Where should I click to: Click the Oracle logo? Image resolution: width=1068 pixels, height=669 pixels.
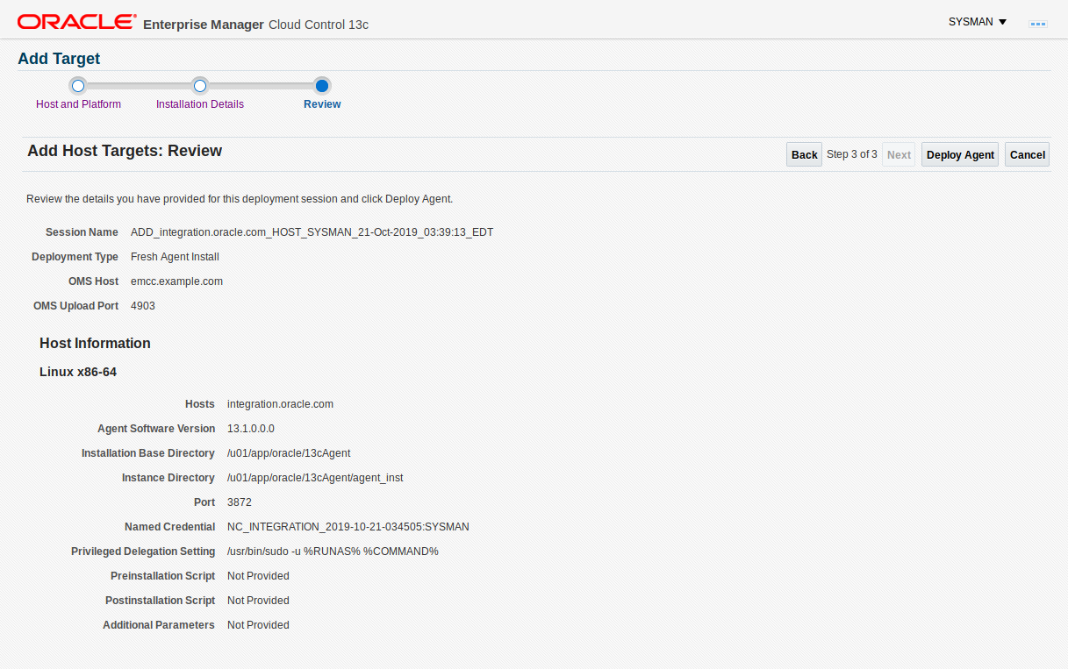pos(76,21)
